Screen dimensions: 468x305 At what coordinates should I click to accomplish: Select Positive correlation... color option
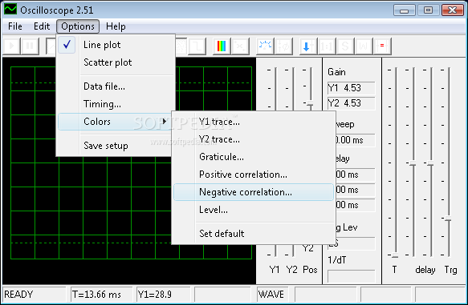coord(254,175)
